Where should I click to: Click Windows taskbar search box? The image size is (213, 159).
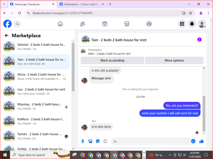40,155
